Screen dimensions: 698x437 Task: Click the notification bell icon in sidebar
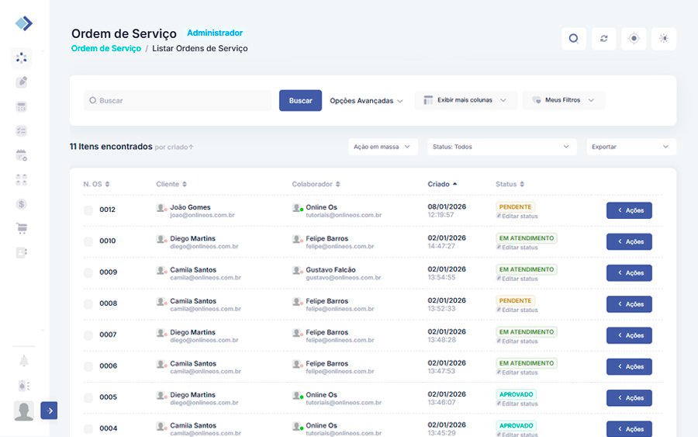tap(23, 361)
